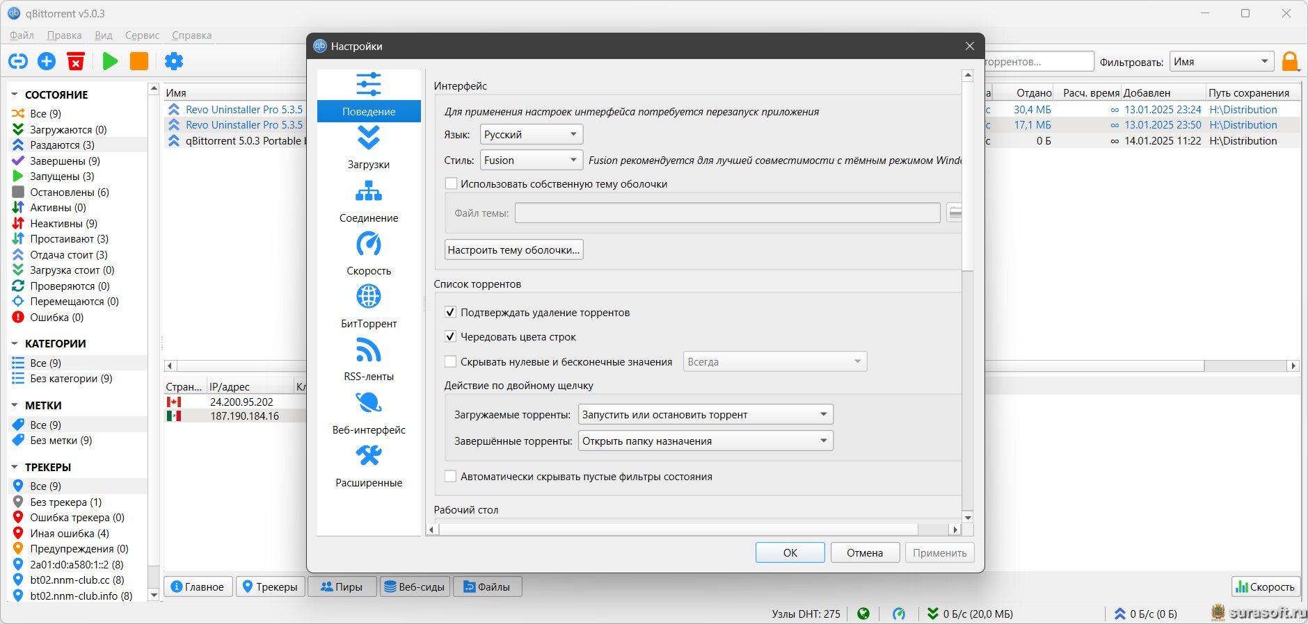Switch to the Главное bottom tab

click(198, 586)
